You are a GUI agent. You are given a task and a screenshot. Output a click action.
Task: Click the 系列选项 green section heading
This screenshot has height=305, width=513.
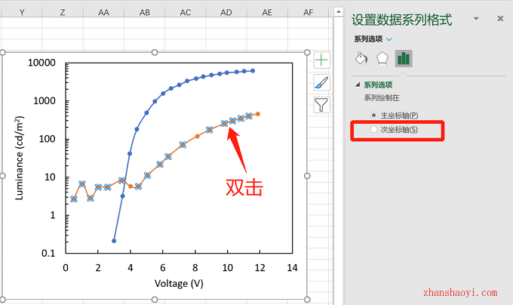(378, 85)
